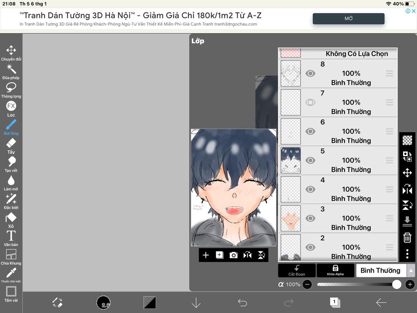This screenshot has height=313, width=417.
Task: Toggle visibility of layer 6
Action: tap(310, 132)
